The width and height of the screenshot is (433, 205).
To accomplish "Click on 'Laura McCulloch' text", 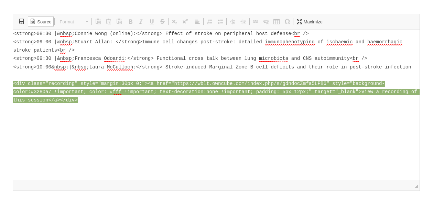I will pyautogui.click(x=111, y=67).
